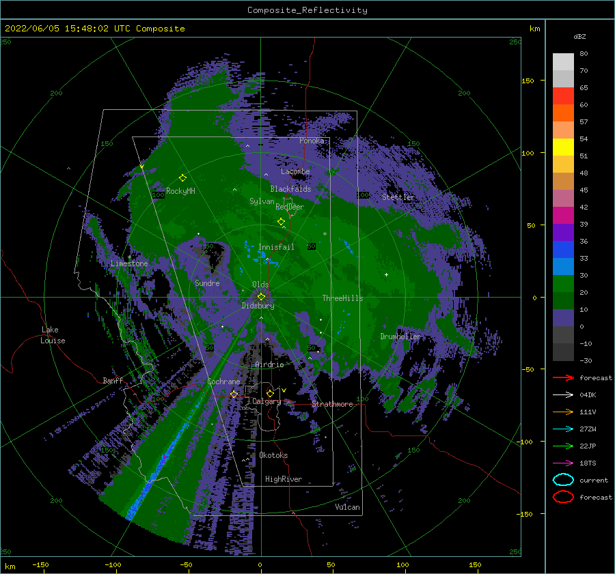The width and height of the screenshot is (615, 574).
Task: Click the blue 36-33 dBZ swatch
Action: tap(563, 249)
